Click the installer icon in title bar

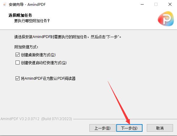[x=4, y=5]
